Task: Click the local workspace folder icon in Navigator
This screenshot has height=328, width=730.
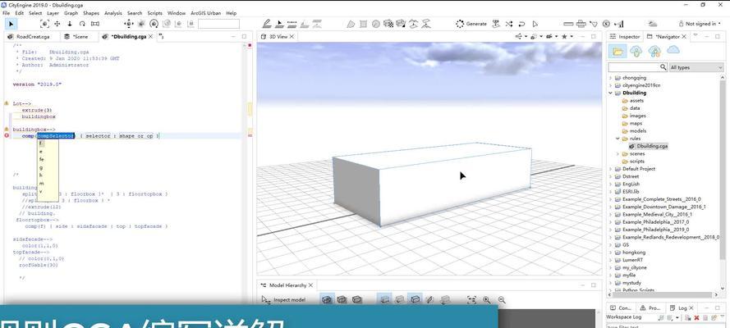Action: click(618, 51)
